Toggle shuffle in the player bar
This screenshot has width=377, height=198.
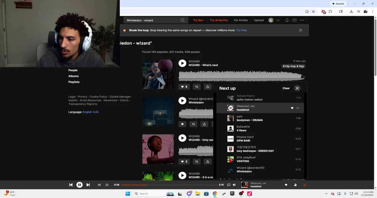(x=99, y=185)
